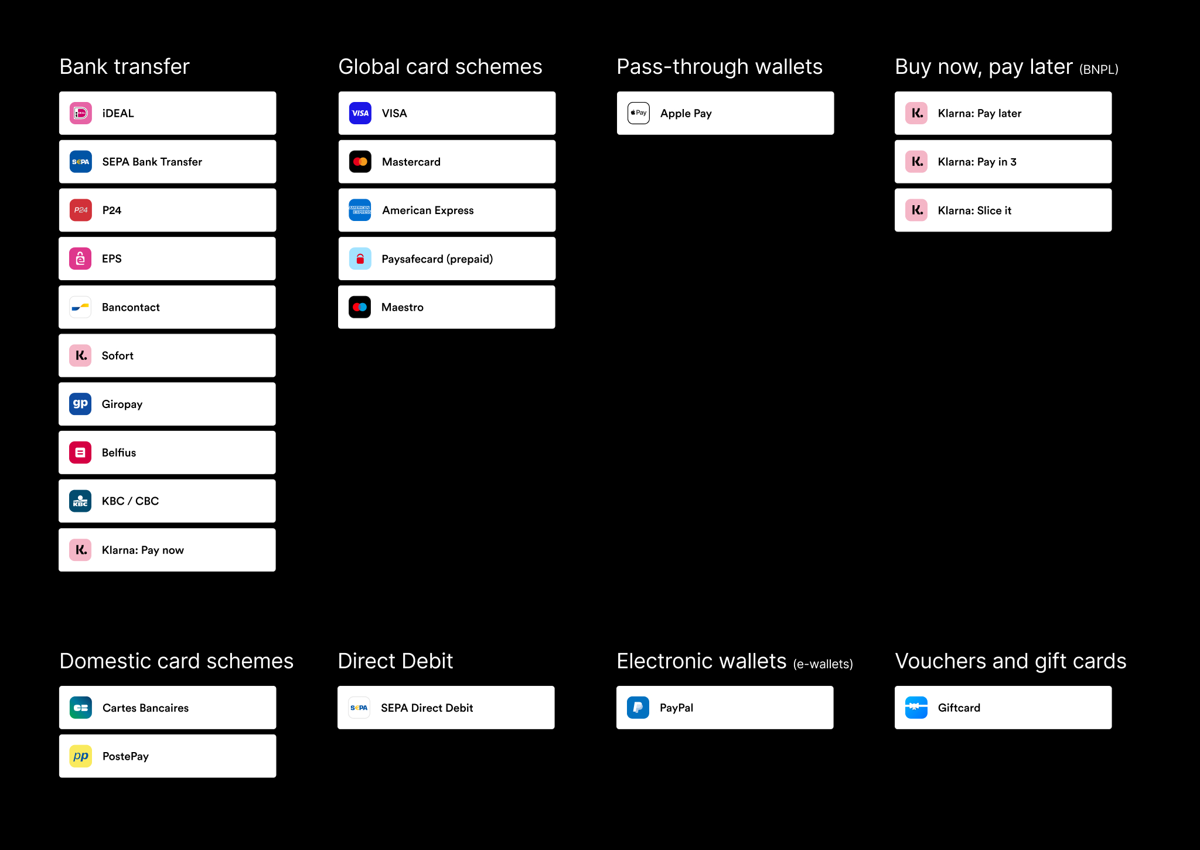Click the Cartes Bancaires CB icon

pos(81,708)
